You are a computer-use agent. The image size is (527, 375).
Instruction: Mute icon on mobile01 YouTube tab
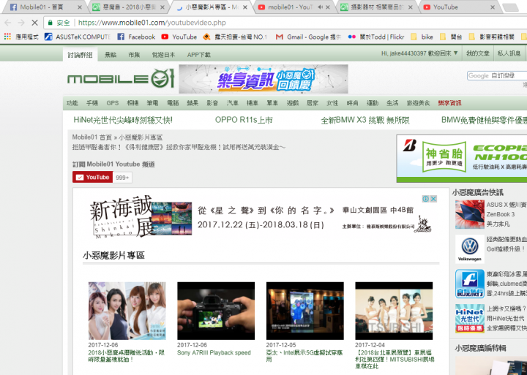(321, 7)
